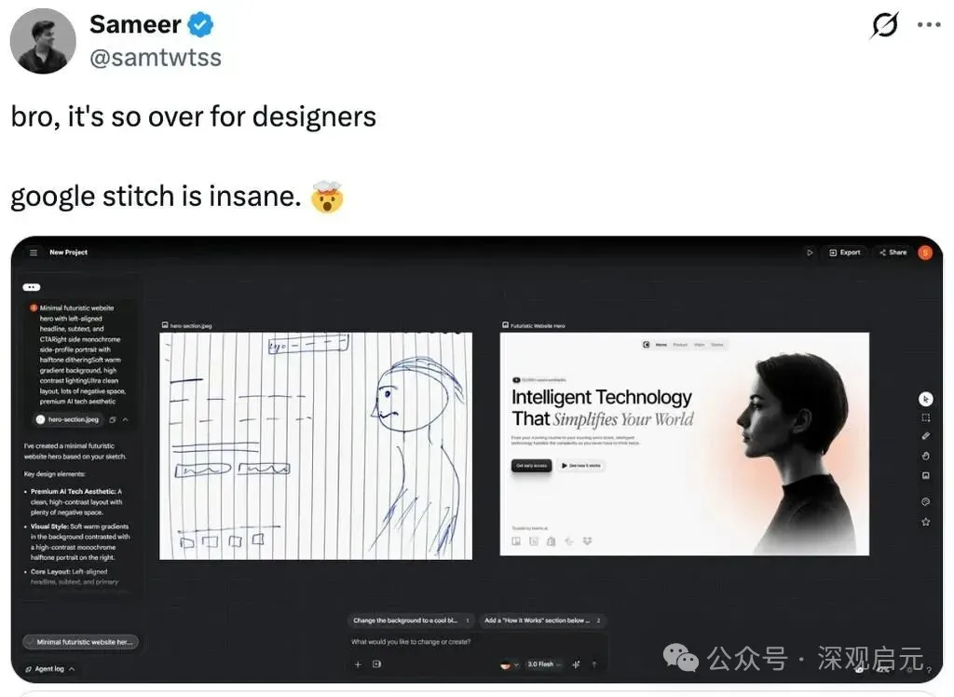Open the orange user avatar
This screenshot has width=954, height=697.
click(924, 253)
